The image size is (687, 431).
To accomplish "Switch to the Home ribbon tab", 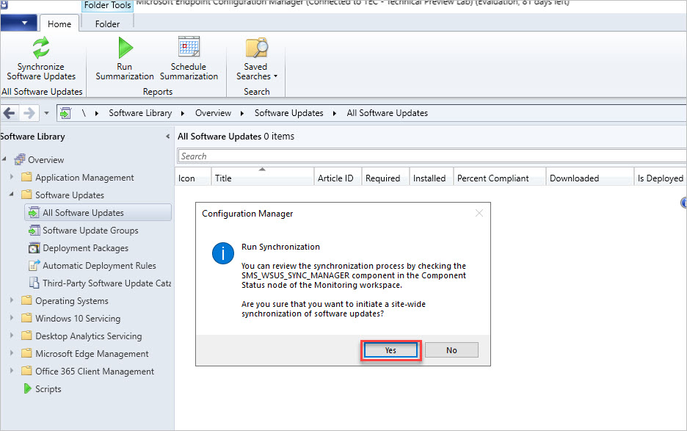I will 59,23.
